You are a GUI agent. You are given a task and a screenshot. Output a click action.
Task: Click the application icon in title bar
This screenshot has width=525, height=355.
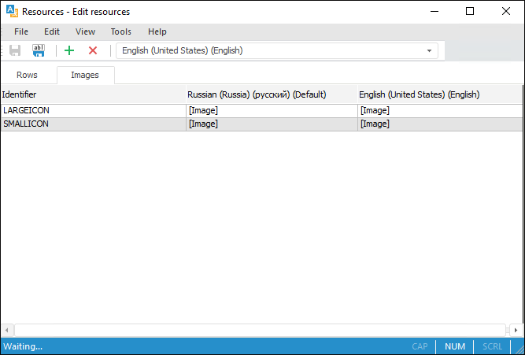coord(12,12)
